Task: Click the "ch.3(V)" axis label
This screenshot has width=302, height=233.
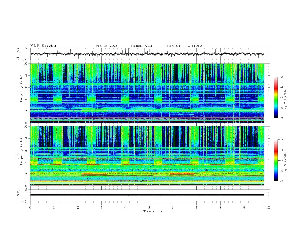Action: tap(18, 195)
